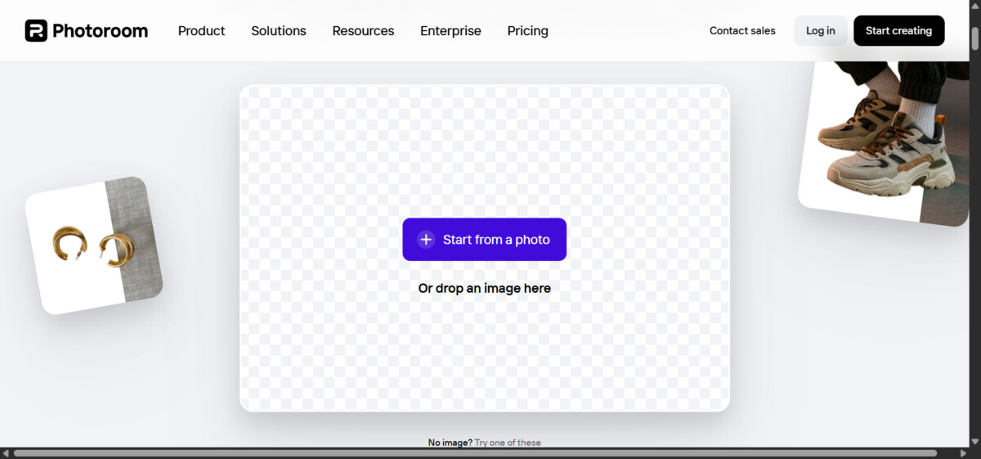Open the Product menu

[201, 31]
